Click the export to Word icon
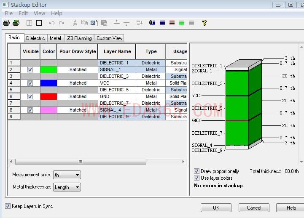The height and width of the screenshot is (218, 304). click(94, 23)
